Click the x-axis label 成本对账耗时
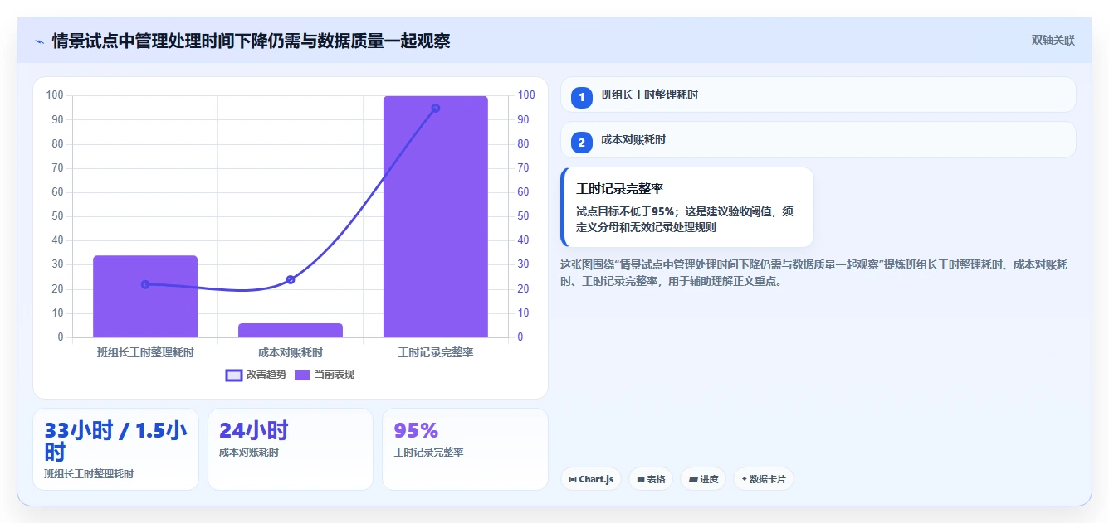The width and height of the screenshot is (1109, 523). click(x=291, y=352)
